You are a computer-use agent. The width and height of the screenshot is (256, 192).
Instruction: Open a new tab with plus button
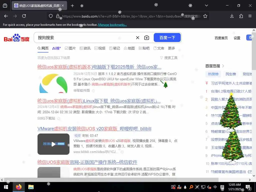pyautogui.click(x=72, y=6)
